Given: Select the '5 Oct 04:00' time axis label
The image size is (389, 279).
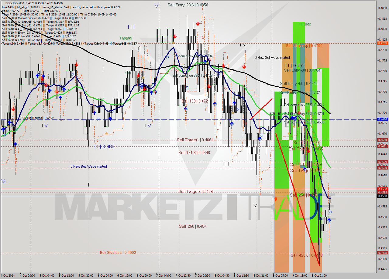Looking at the screenshot, I should [47, 276].
